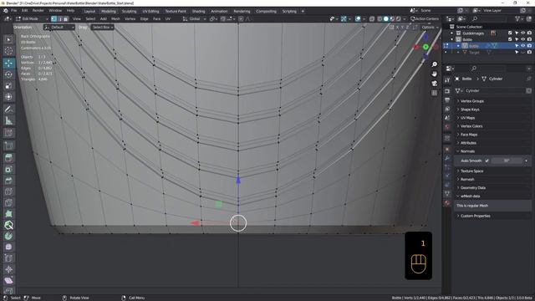Activate the Scale tool in the toolbar
The image size is (535, 301).
(9, 85)
